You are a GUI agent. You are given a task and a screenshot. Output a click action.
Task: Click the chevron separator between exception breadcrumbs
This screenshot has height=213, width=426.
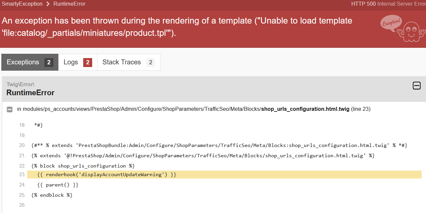(x=48, y=4)
